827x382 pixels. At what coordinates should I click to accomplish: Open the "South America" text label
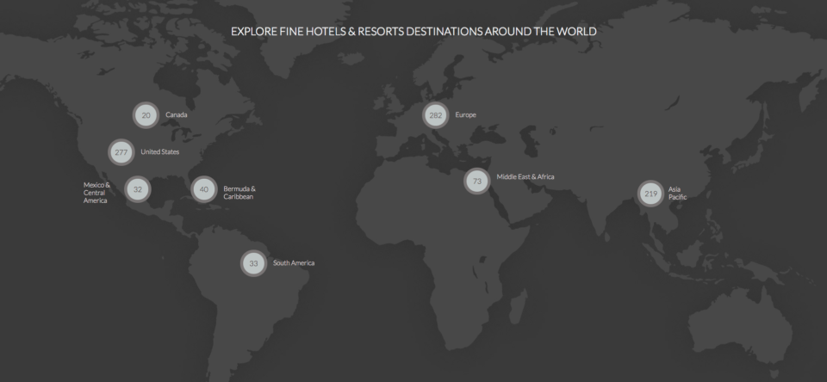click(294, 263)
